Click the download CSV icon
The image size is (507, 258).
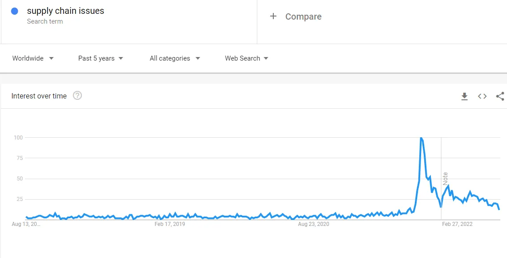464,96
